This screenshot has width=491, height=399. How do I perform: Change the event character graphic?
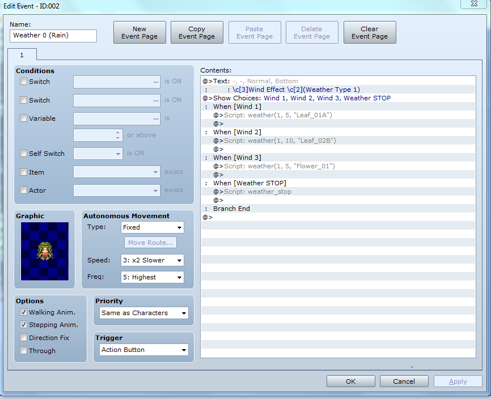click(x=44, y=252)
